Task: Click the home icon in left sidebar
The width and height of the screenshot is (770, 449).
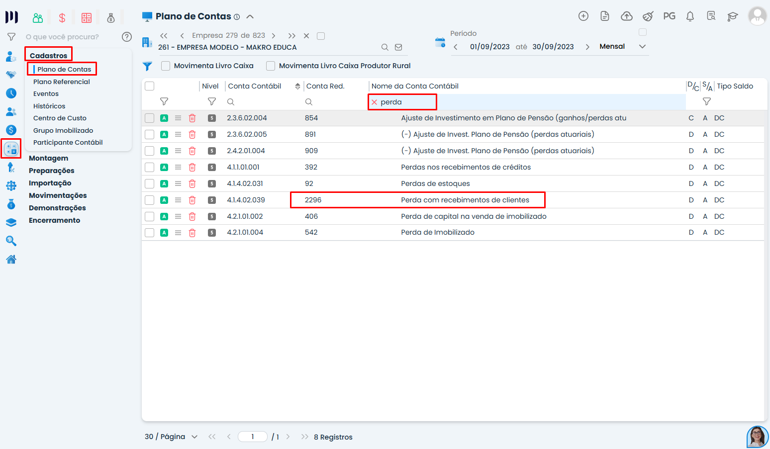Action: click(x=11, y=259)
